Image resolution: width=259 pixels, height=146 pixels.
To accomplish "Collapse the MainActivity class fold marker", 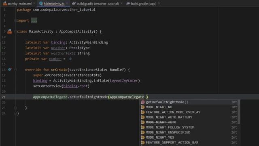I will tap(15, 32).
